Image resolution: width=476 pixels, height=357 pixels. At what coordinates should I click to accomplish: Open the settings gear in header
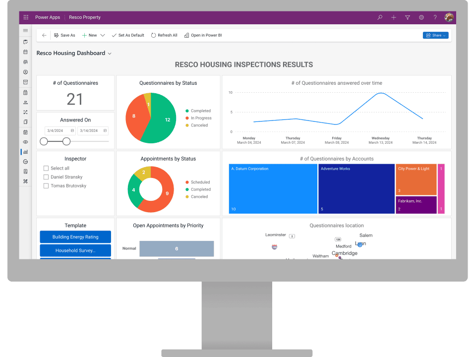(421, 17)
